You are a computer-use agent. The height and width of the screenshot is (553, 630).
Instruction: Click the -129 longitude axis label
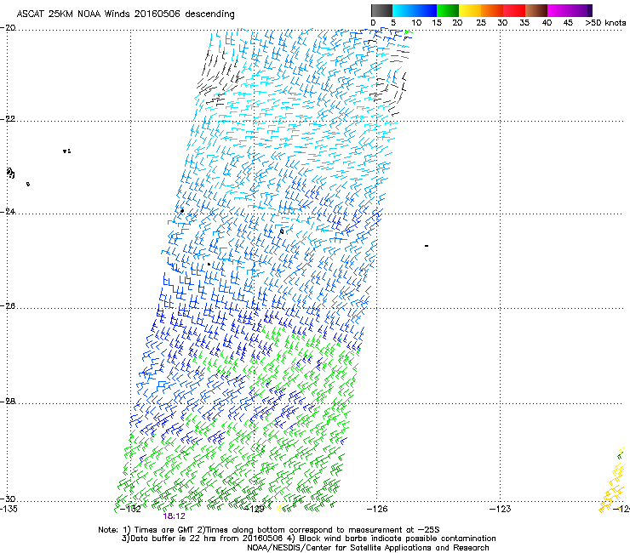click(255, 510)
